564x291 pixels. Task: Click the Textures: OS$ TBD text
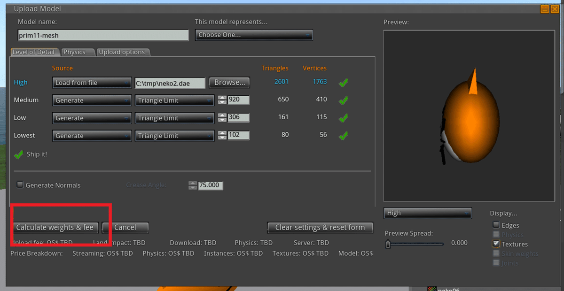[x=300, y=253]
